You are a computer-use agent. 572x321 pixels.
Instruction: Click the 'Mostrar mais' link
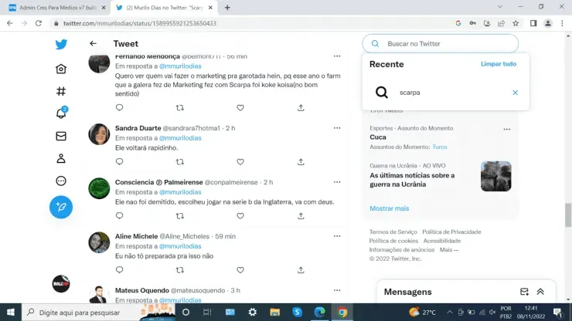click(x=389, y=208)
